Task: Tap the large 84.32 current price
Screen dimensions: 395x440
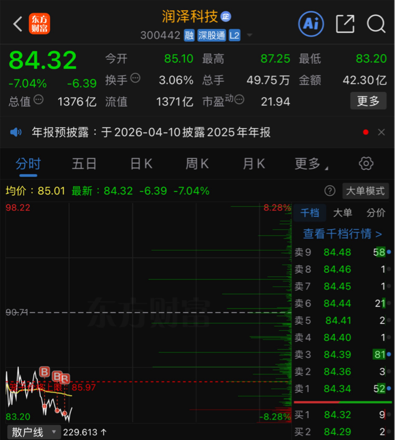Action: pos(43,60)
